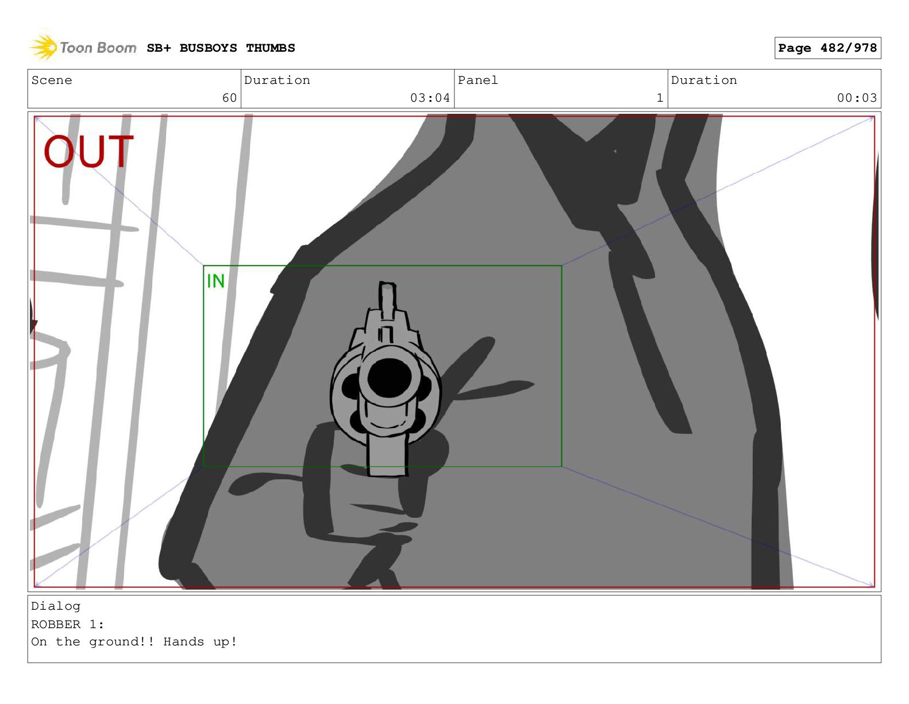Screen dimensions: 909x704
Task: Click scene duration value '03:04'
Action: pos(430,98)
